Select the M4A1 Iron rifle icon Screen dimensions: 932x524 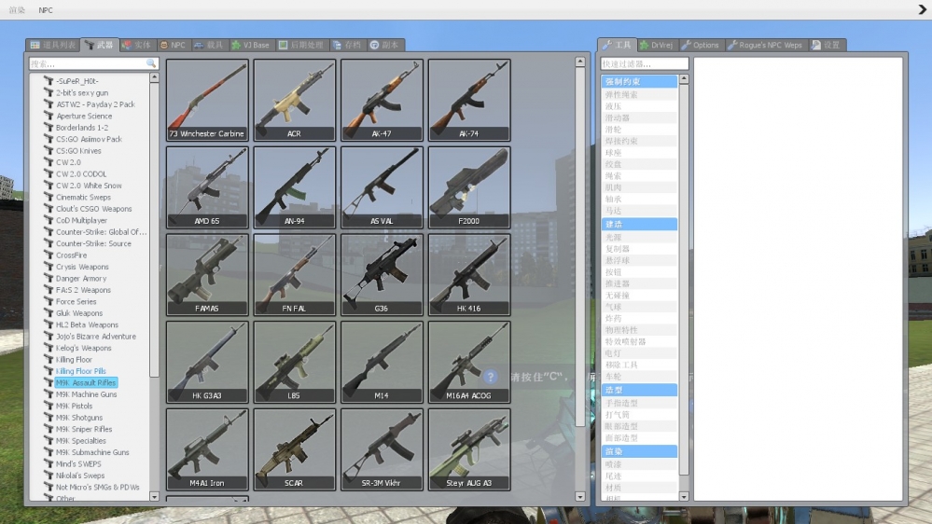click(207, 449)
